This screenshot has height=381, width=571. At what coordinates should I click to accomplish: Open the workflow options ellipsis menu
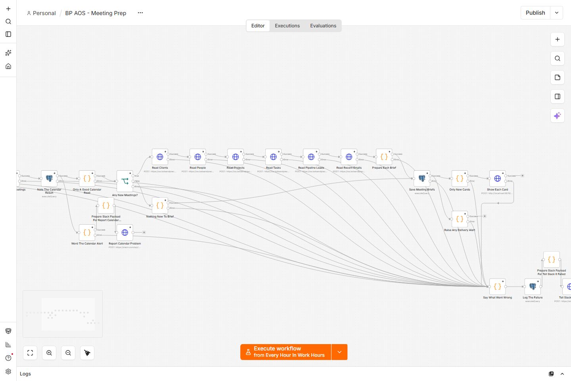tap(140, 13)
